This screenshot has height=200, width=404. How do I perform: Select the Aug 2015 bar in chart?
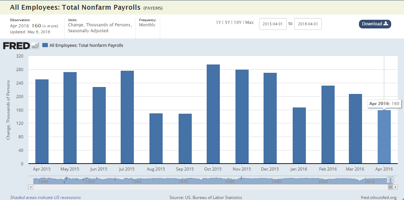pos(156,139)
